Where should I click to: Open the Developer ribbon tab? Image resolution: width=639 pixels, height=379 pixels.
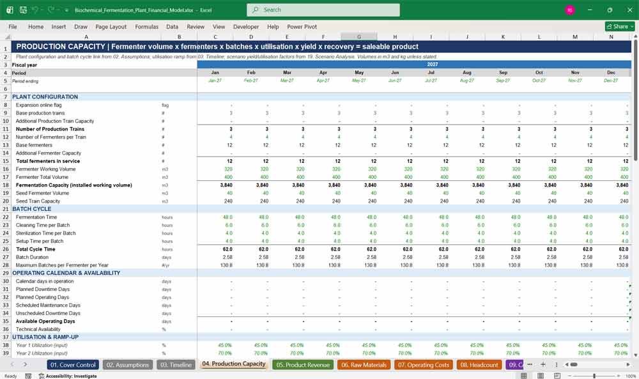[246, 26]
